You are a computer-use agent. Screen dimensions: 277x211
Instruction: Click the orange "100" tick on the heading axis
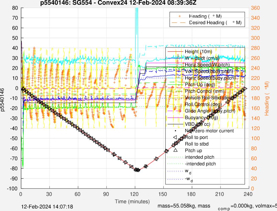point(255,138)
